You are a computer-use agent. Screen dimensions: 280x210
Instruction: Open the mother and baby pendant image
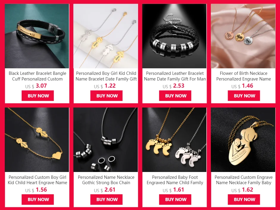pyautogui.click(x=243, y=140)
